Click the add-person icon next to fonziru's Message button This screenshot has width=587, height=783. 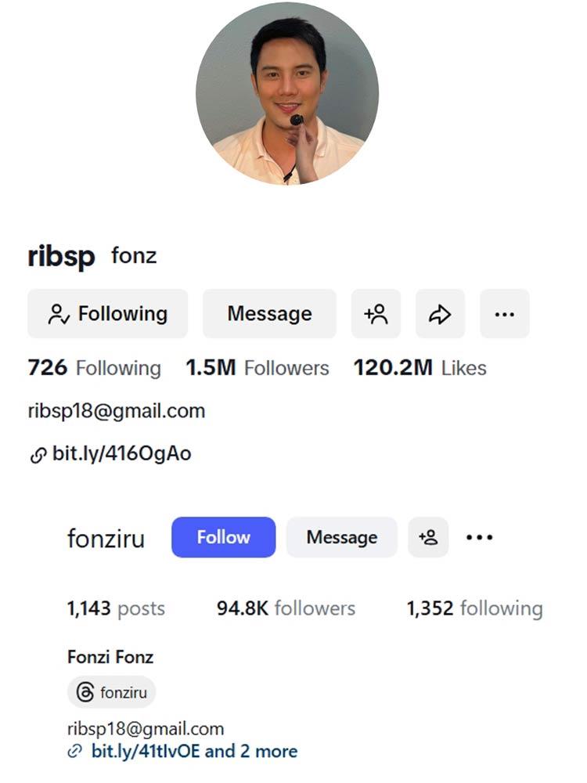pyautogui.click(x=428, y=537)
